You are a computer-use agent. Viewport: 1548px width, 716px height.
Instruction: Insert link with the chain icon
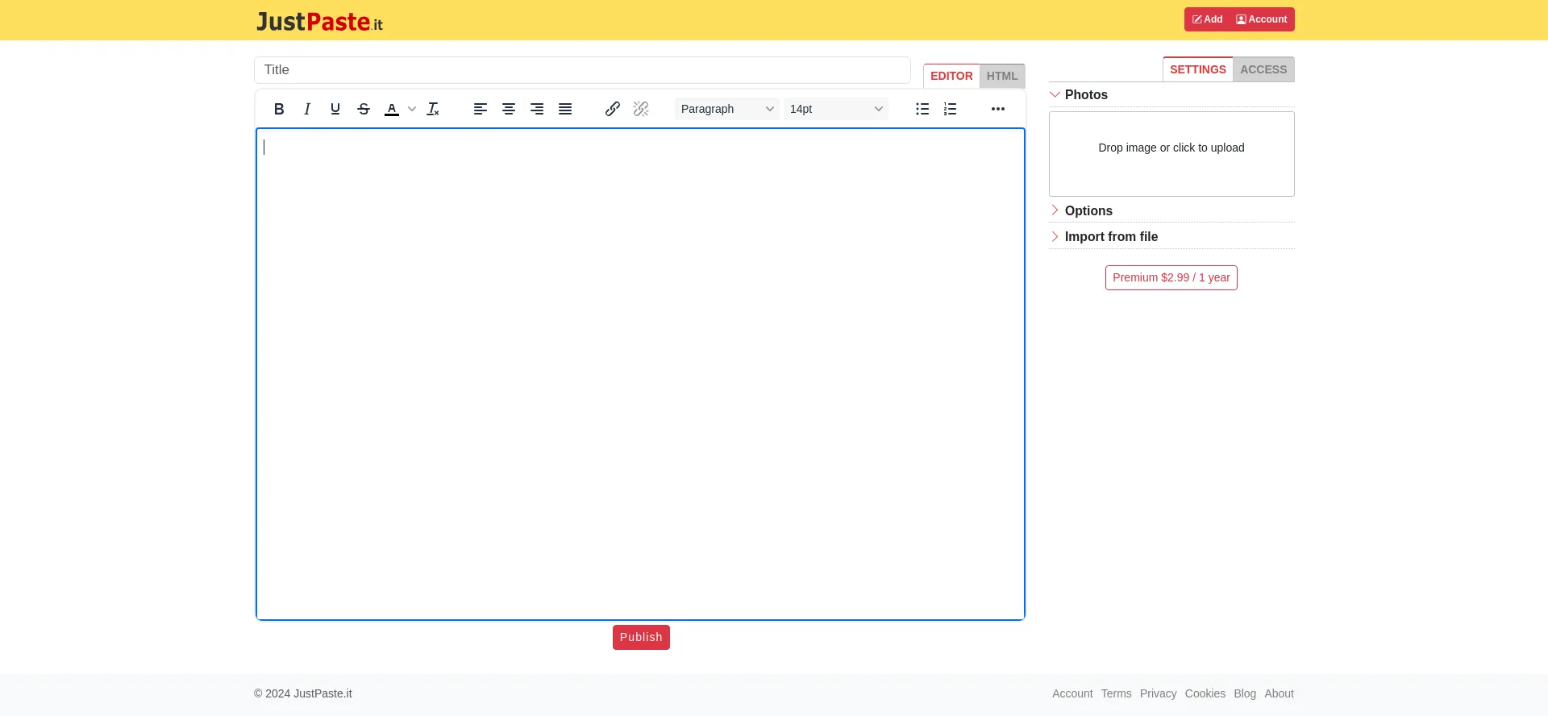(613, 109)
